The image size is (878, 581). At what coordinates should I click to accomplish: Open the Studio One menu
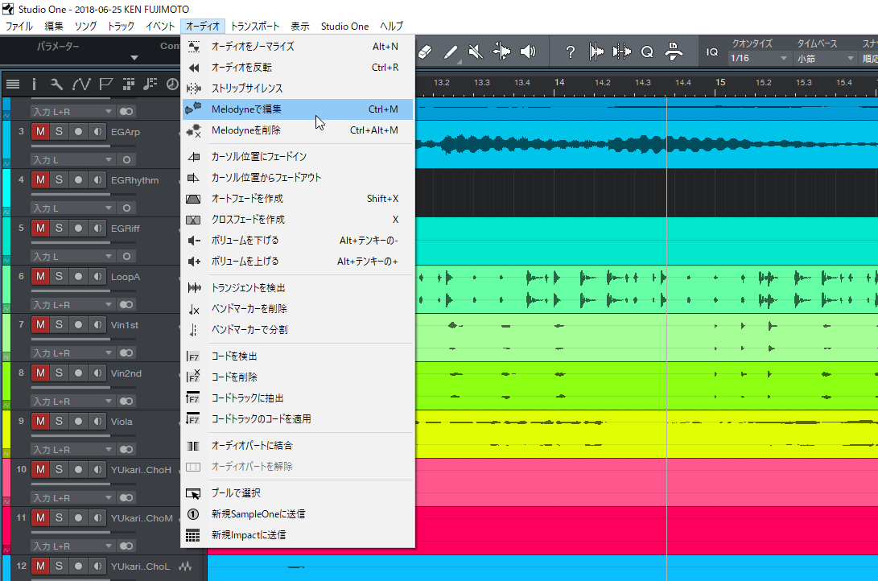[x=344, y=27]
